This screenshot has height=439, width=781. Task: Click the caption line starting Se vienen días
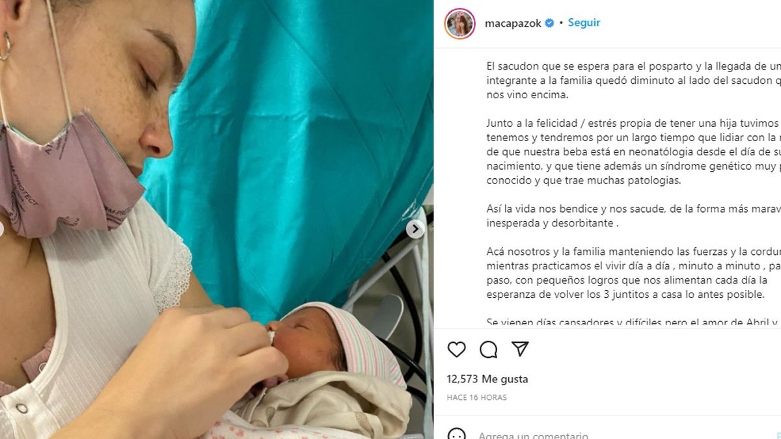point(633,322)
